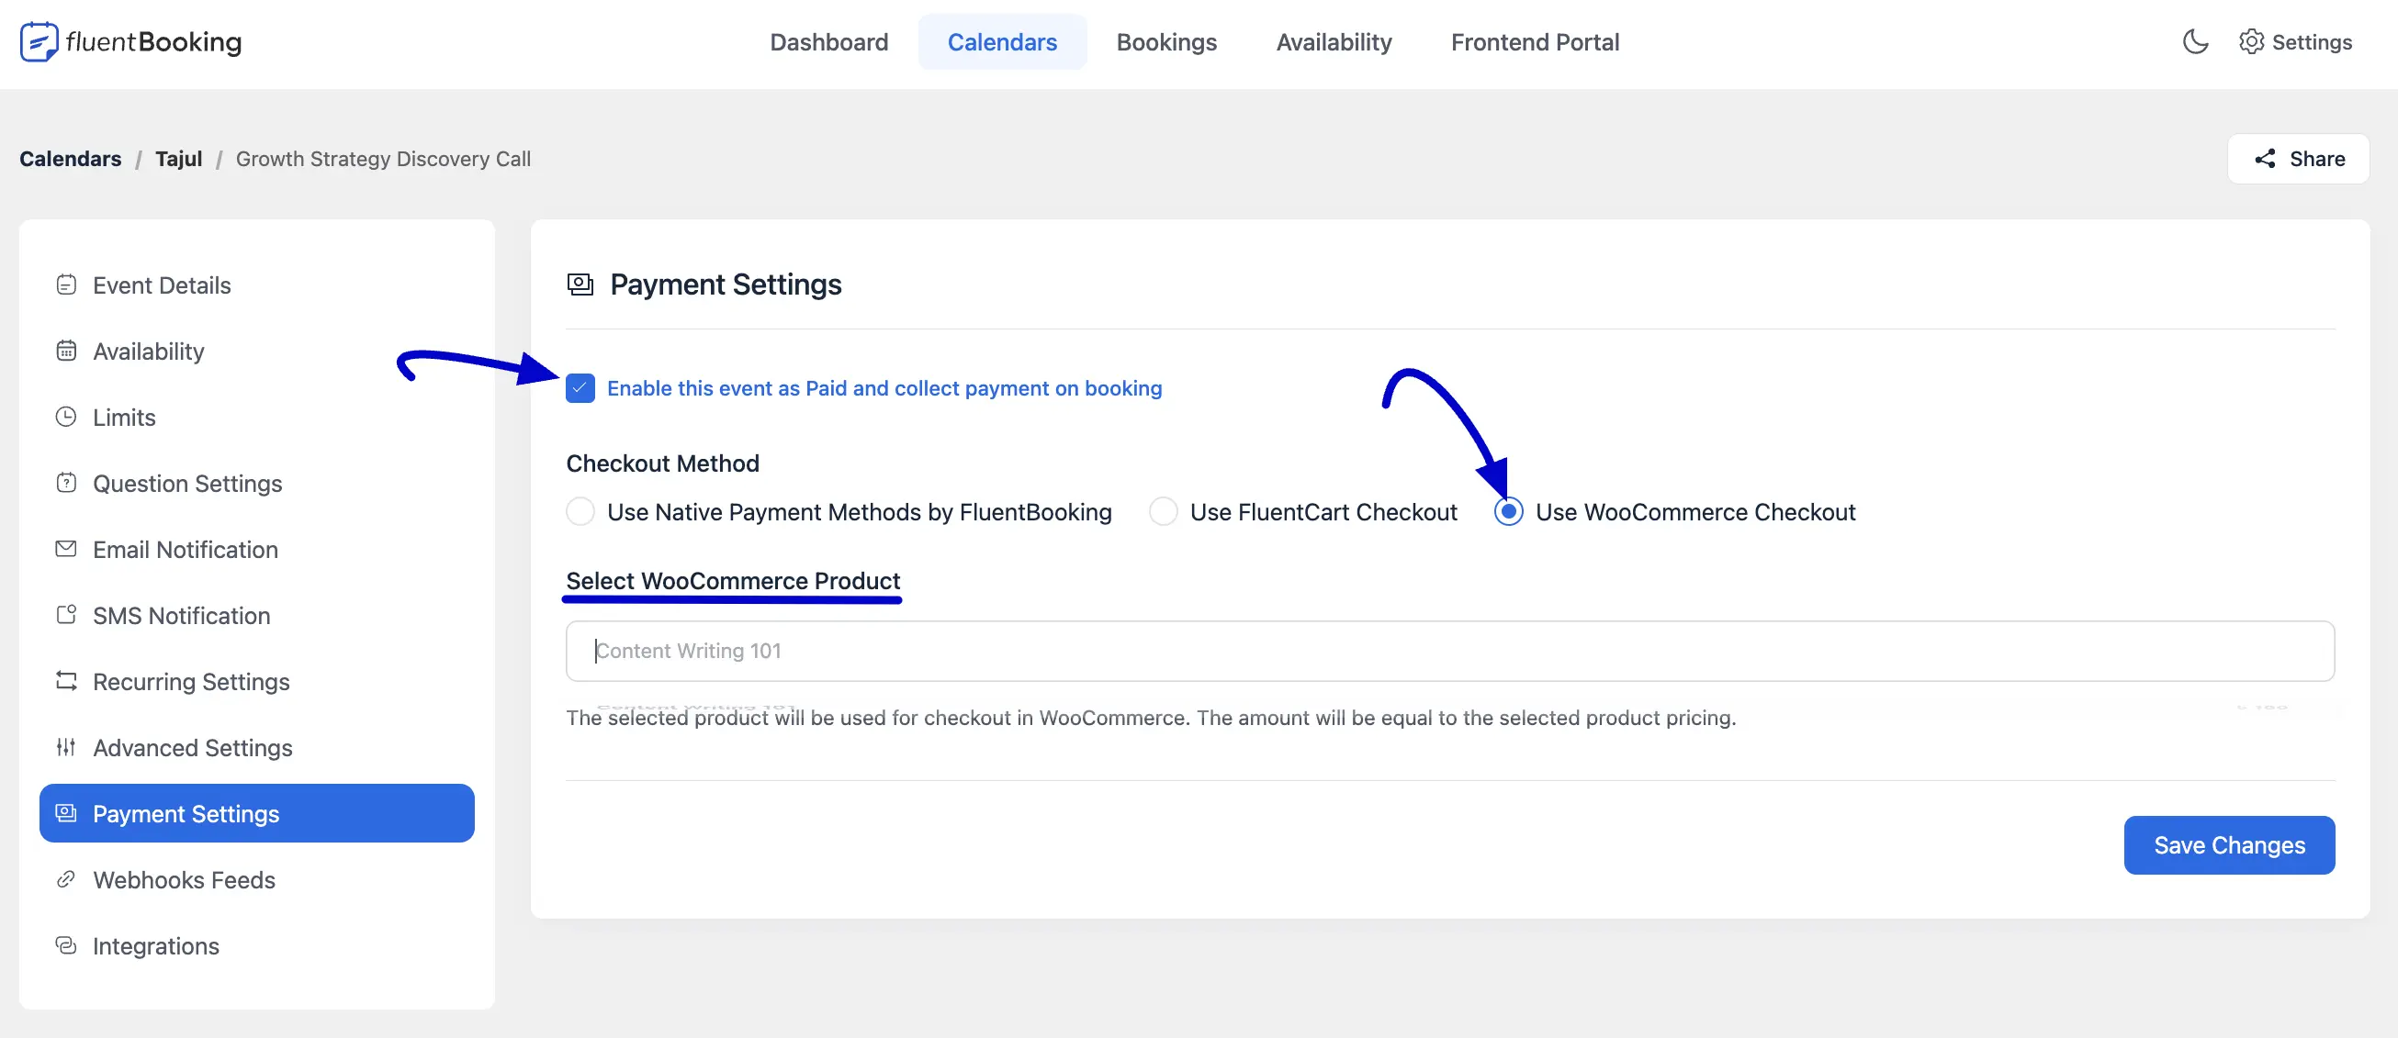This screenshot has height=1038, width=2398.
Task: Click the Email Notification envelope icon
Action: pos(66,549)
